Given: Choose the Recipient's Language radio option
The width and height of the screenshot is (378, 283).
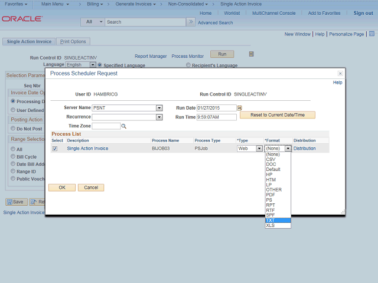Looking at the screenshot, I should point(188,65).
